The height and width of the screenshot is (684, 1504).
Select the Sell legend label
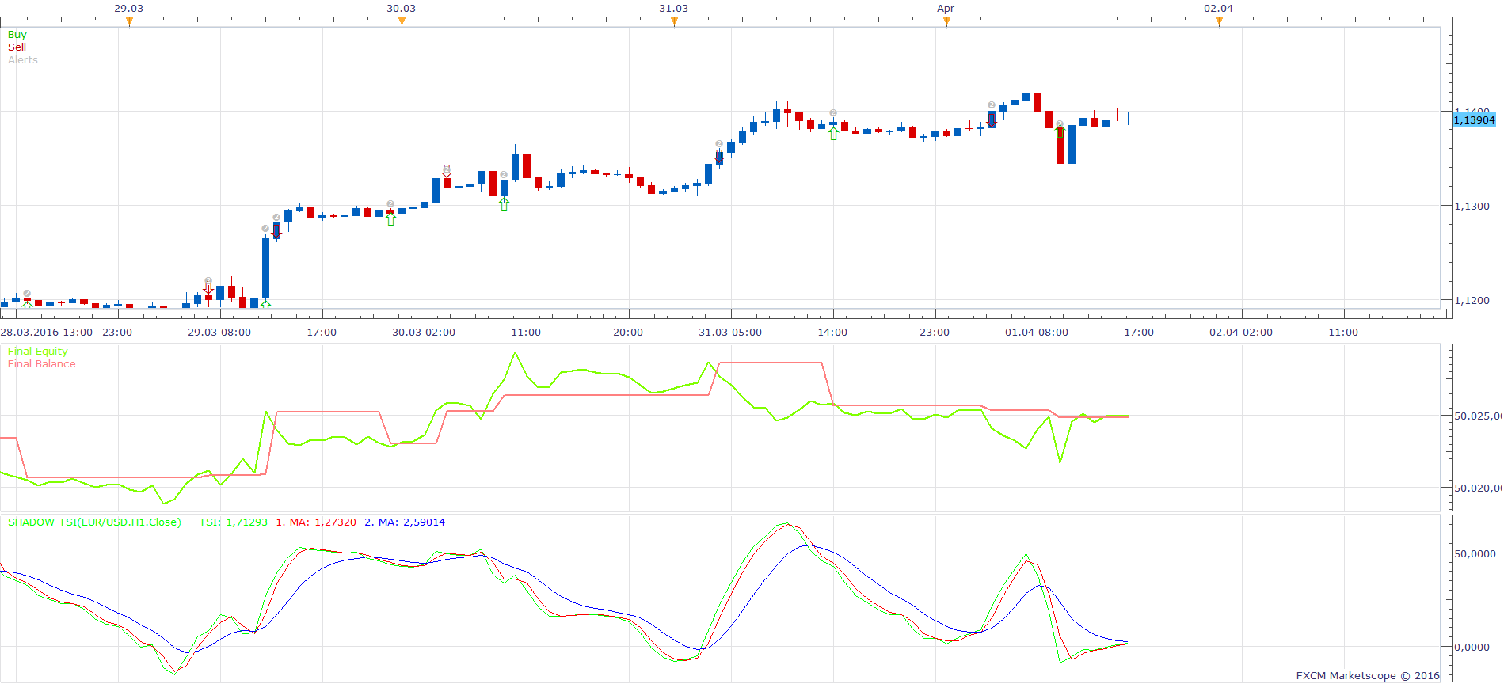pos(17,47)
